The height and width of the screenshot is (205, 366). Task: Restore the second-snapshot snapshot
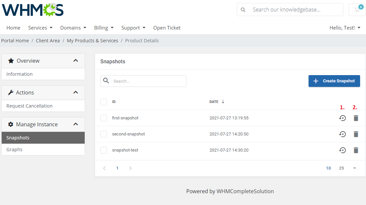tap(342, 134)
